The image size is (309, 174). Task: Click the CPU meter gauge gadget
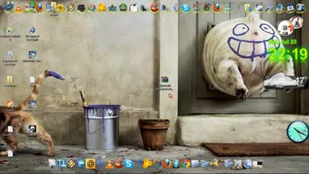[x=289, y=25]
